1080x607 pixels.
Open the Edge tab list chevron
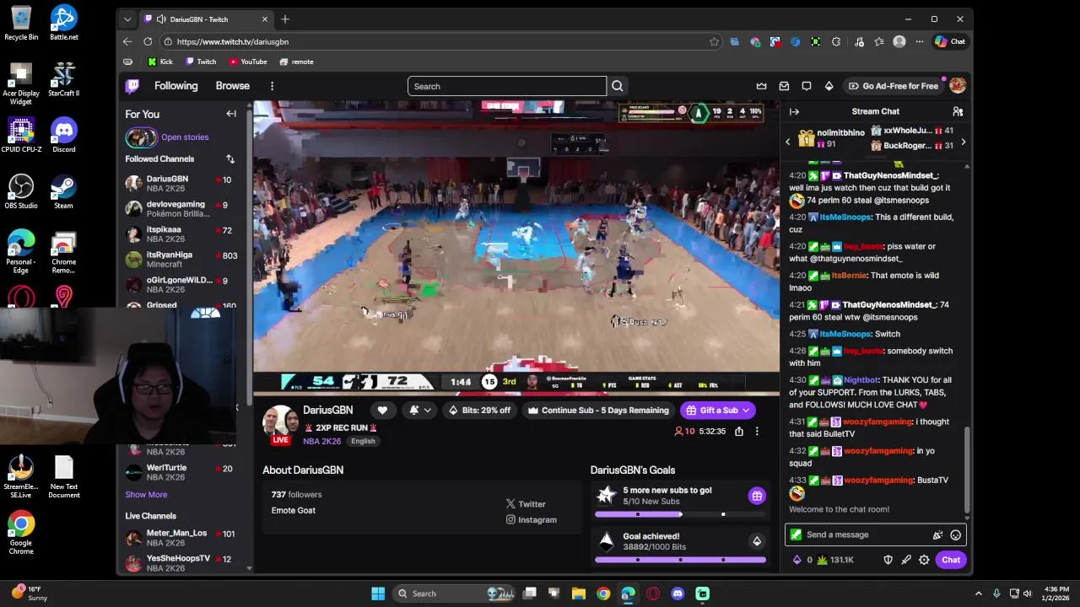(x=127, y=19)
